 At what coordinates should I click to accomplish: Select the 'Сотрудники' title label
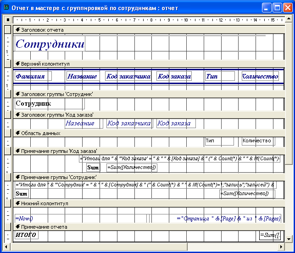click(x=50, y=44)
